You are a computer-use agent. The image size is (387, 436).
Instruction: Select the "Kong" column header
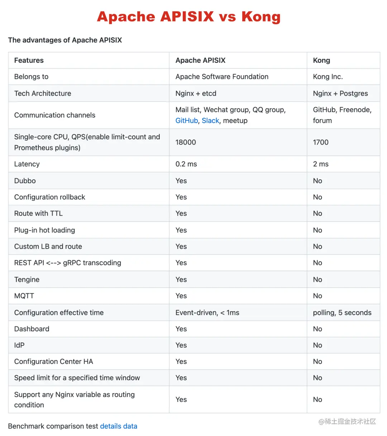tap(321, 61)
